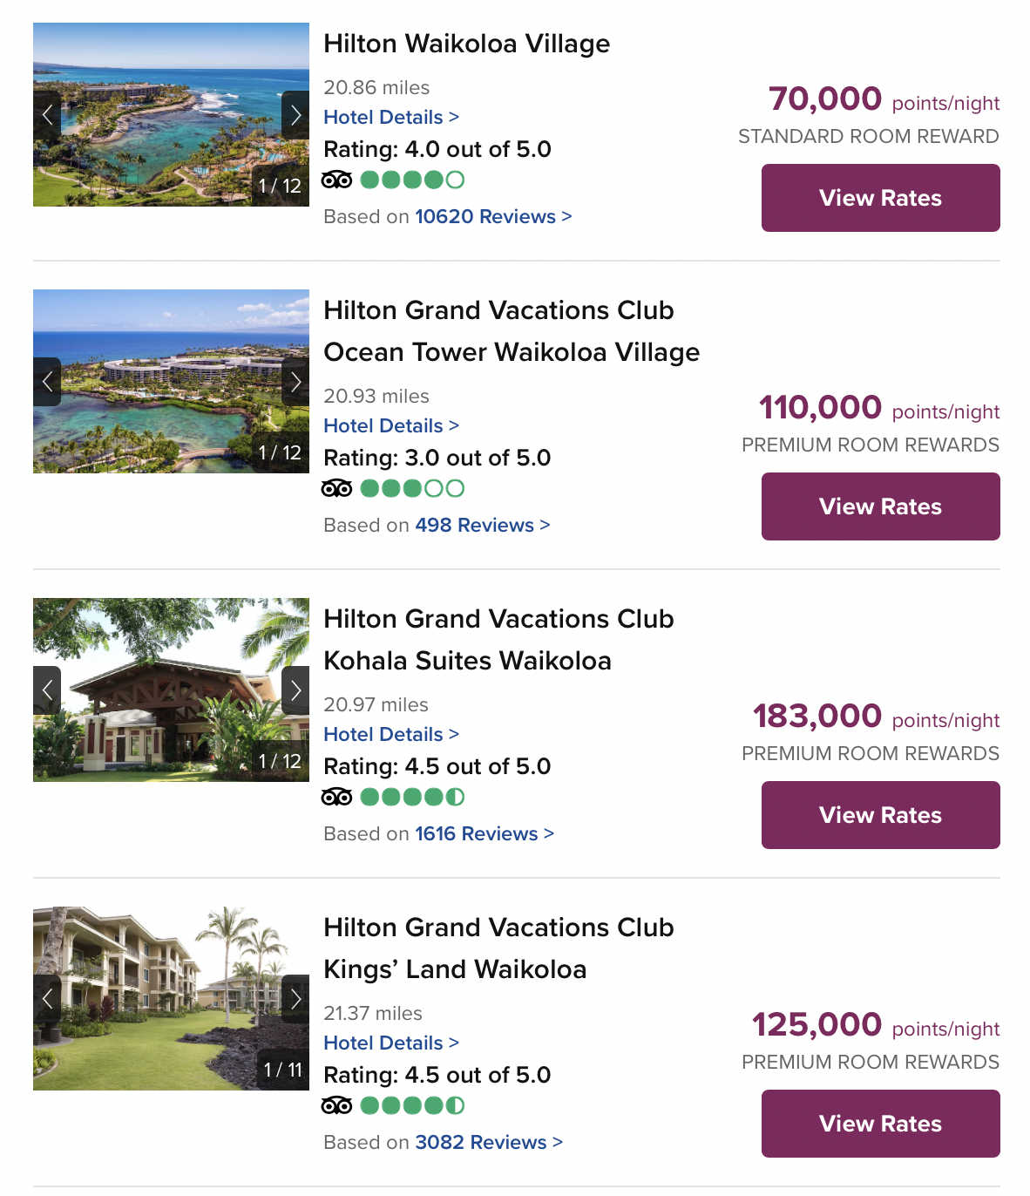This screenshot has height=1196, width=1030.
Task: View the 1616 Reviews for Kohala Suites
Action: pos(481,833)
